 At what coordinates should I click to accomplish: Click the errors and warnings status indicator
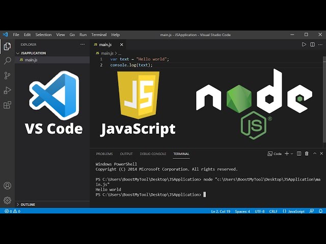coord(12,211)
